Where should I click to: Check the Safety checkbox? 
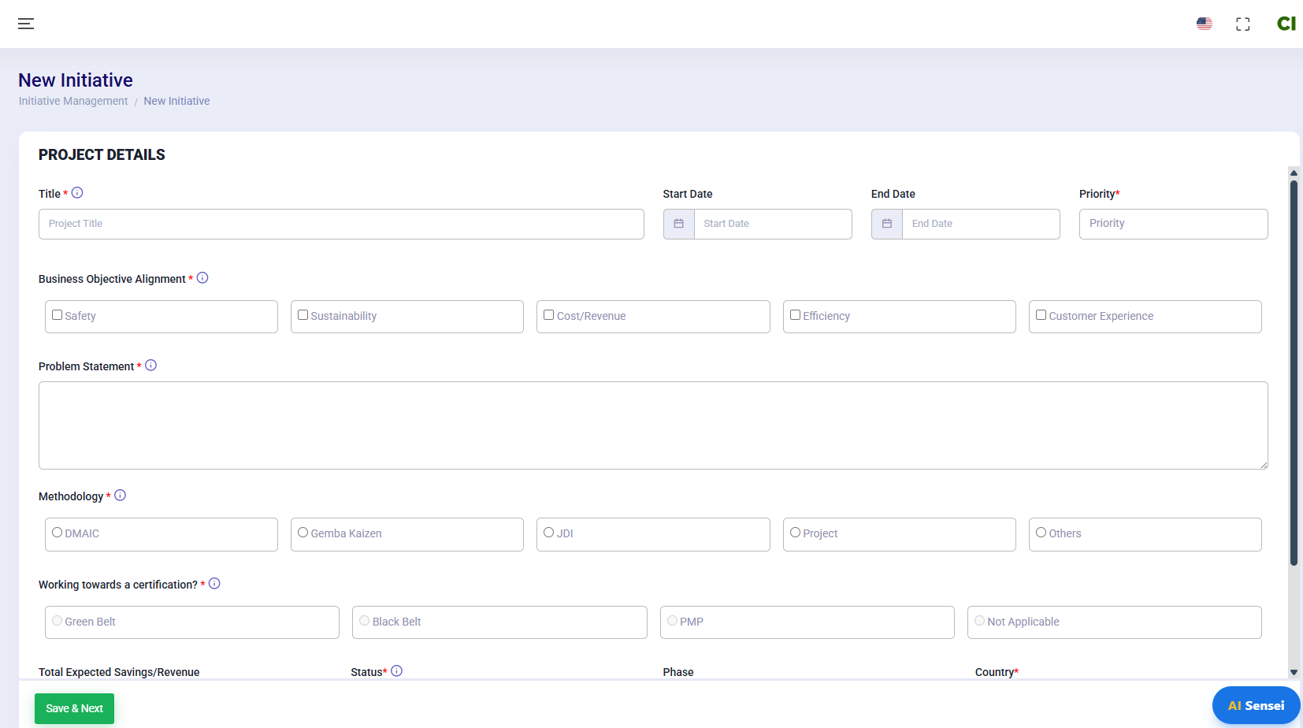point(58,315)
